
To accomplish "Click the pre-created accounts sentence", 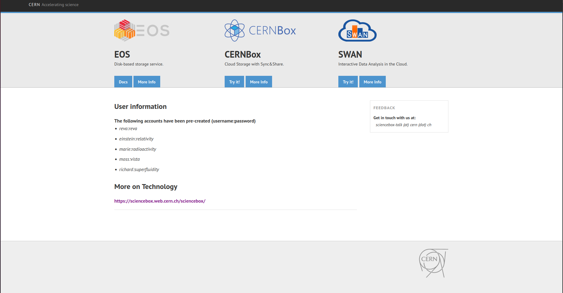I will (x=185, y=121).
